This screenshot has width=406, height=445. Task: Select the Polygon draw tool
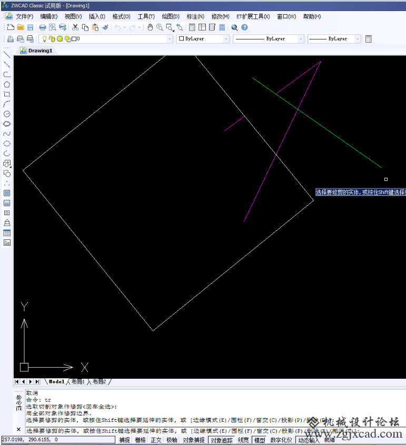[x=7, y=85]
